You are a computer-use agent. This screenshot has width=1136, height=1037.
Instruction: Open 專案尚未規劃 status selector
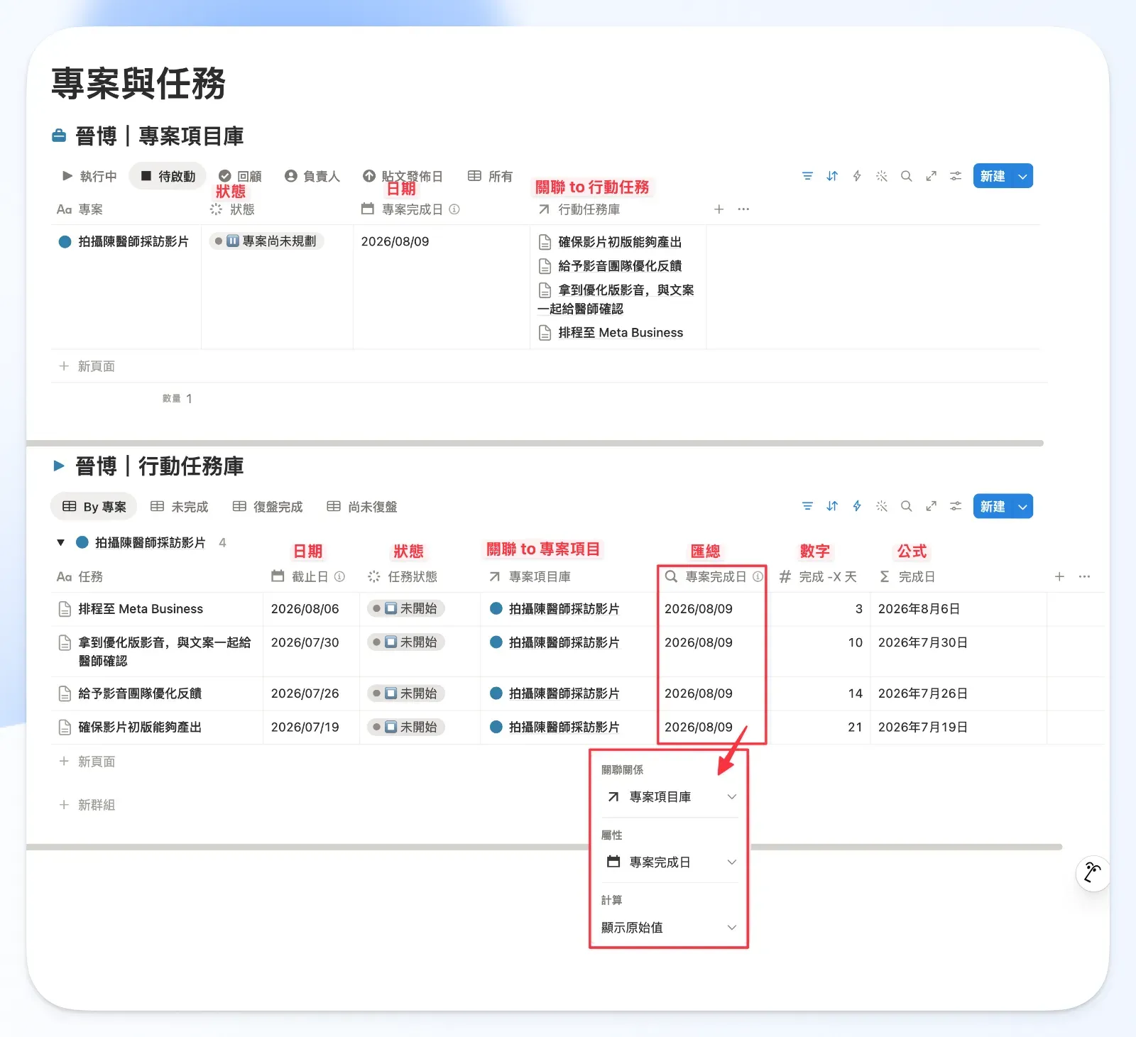267,241
